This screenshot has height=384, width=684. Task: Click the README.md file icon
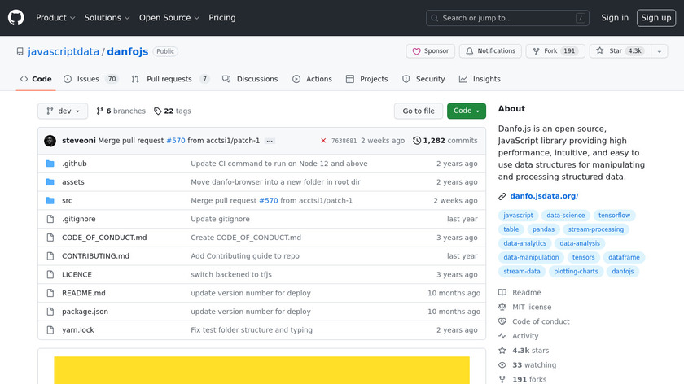point(50,293)
